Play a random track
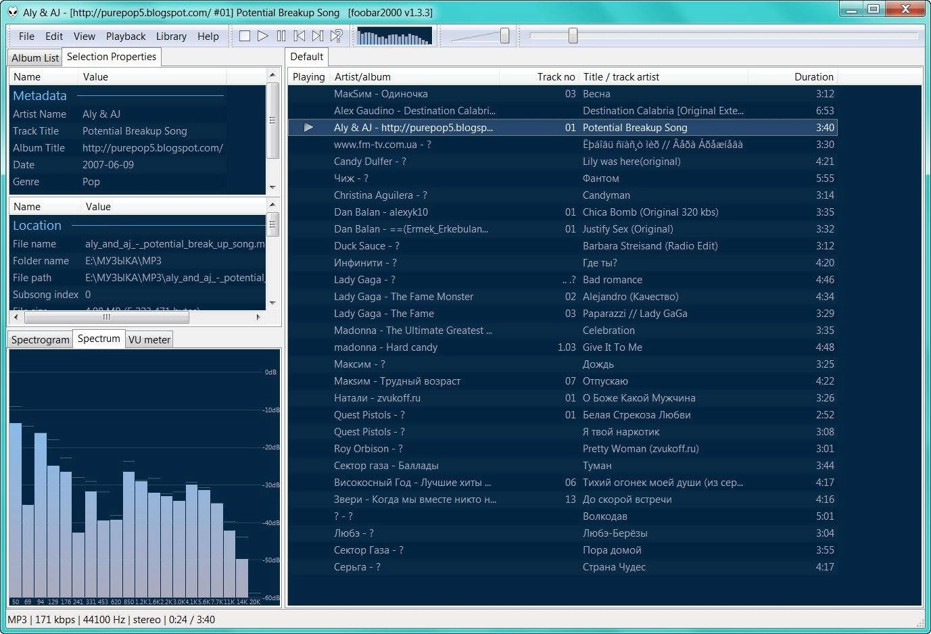Viewport: 931px width, 634px height. (336, 36)
